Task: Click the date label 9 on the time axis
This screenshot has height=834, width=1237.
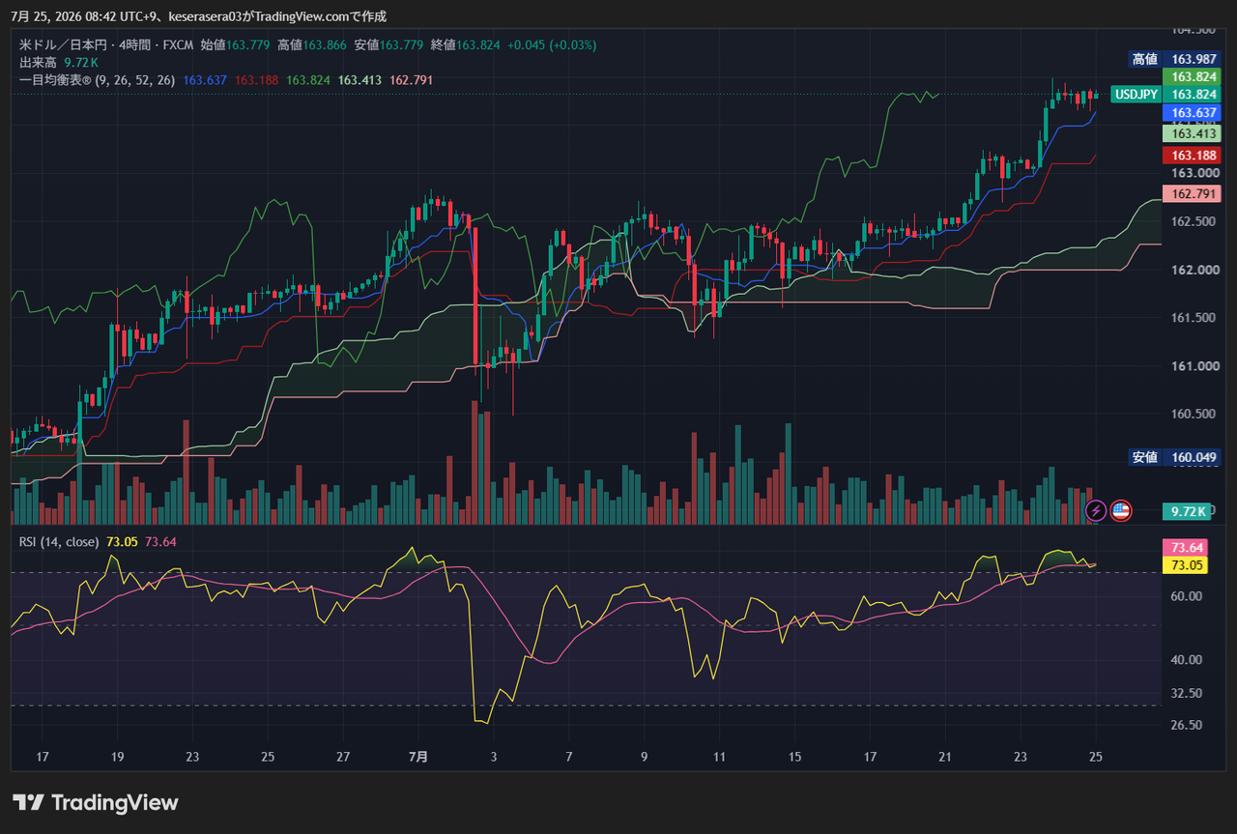Action: click(x=645, y=757)
